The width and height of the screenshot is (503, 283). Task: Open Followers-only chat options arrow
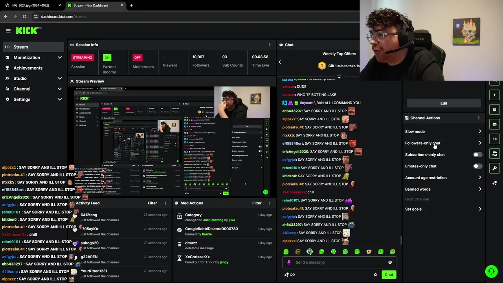click(480, 143)
